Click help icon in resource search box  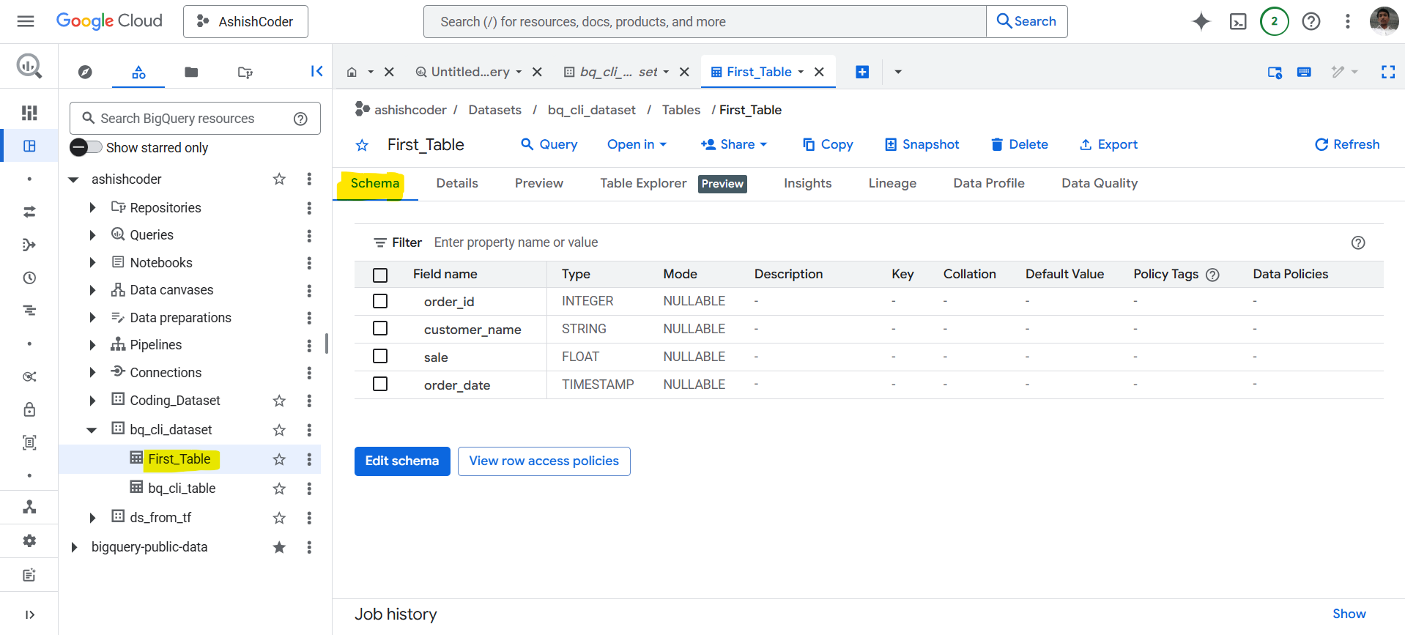(300, 119)
